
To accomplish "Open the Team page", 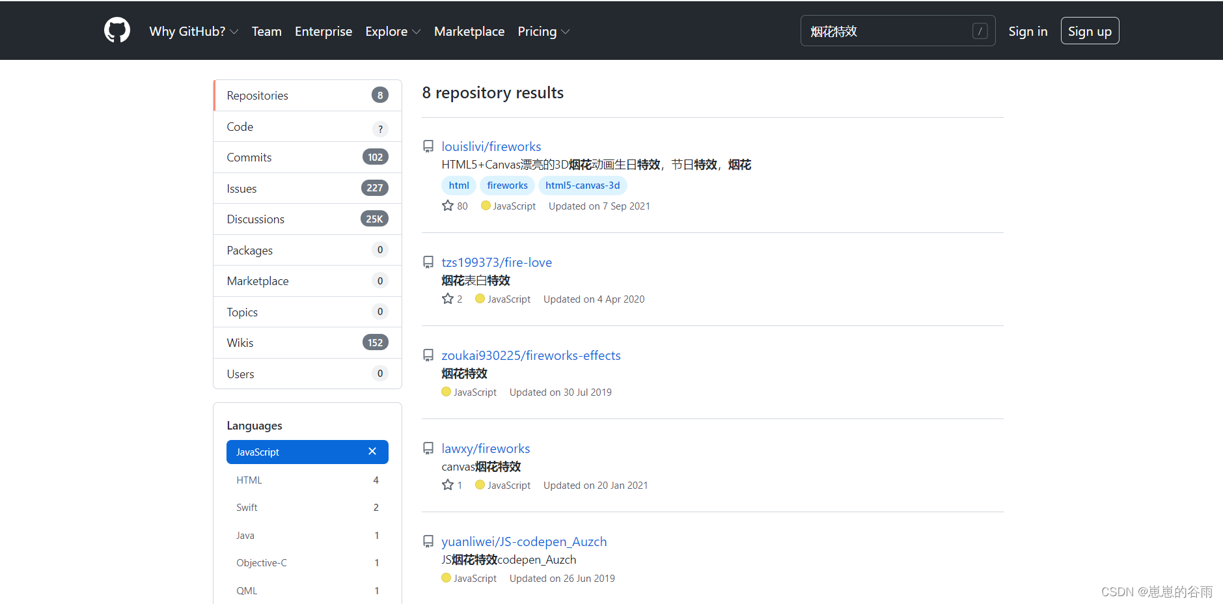I will (x=267, y=31).
